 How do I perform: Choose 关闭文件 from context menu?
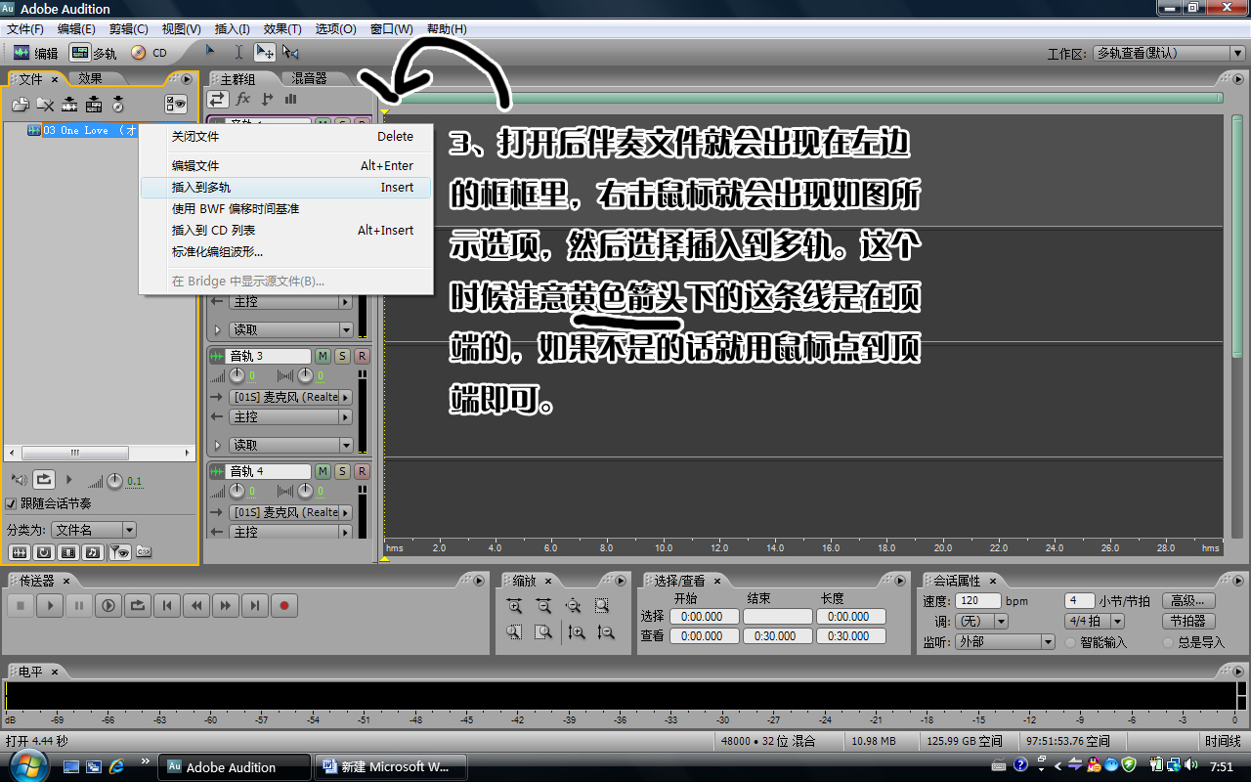285,137
